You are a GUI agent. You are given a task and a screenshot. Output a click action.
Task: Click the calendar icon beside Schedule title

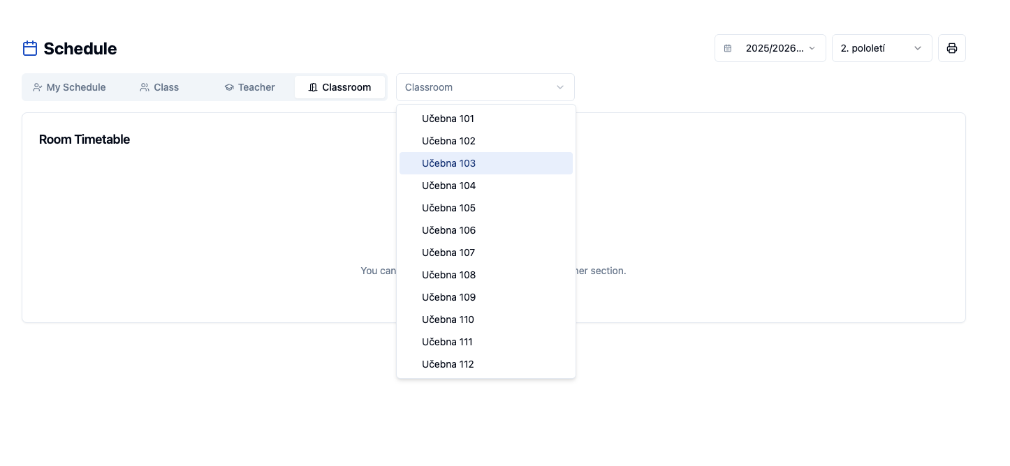click(x=30, y=48)
